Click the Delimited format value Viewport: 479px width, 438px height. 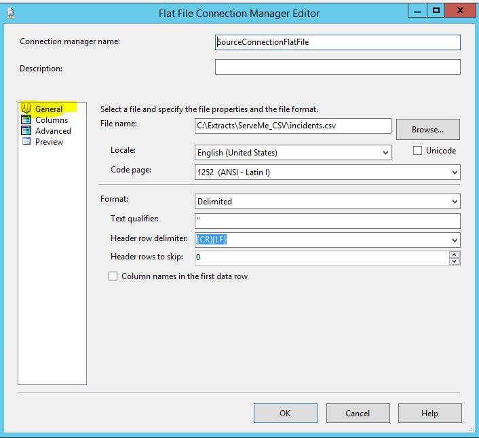coord(215,202)
